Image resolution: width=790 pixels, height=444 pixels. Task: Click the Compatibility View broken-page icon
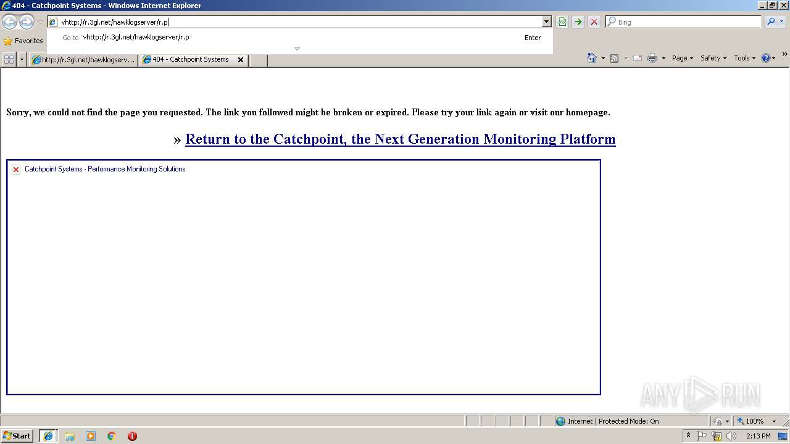pos(562,22)
